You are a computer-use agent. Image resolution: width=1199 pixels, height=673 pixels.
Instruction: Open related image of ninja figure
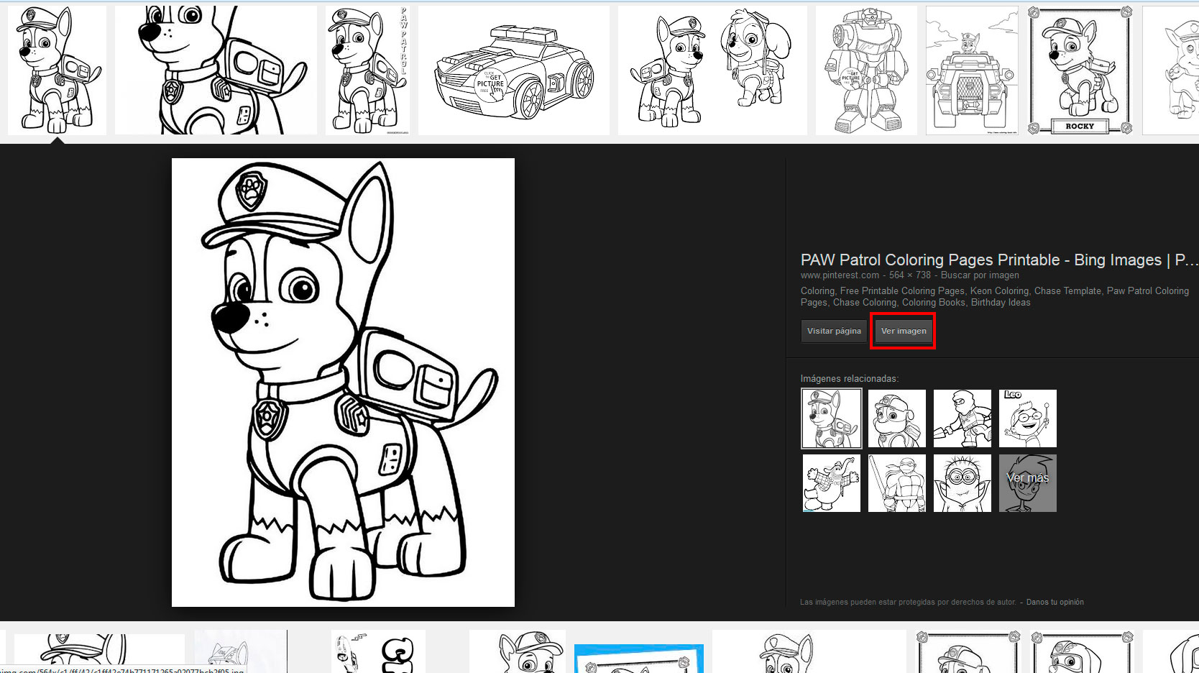pyautogui.click(x=963, y=418)
